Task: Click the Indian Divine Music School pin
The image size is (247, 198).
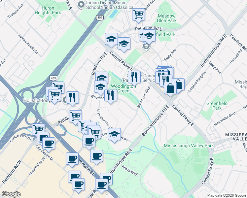Action: [x=81, y=5]
